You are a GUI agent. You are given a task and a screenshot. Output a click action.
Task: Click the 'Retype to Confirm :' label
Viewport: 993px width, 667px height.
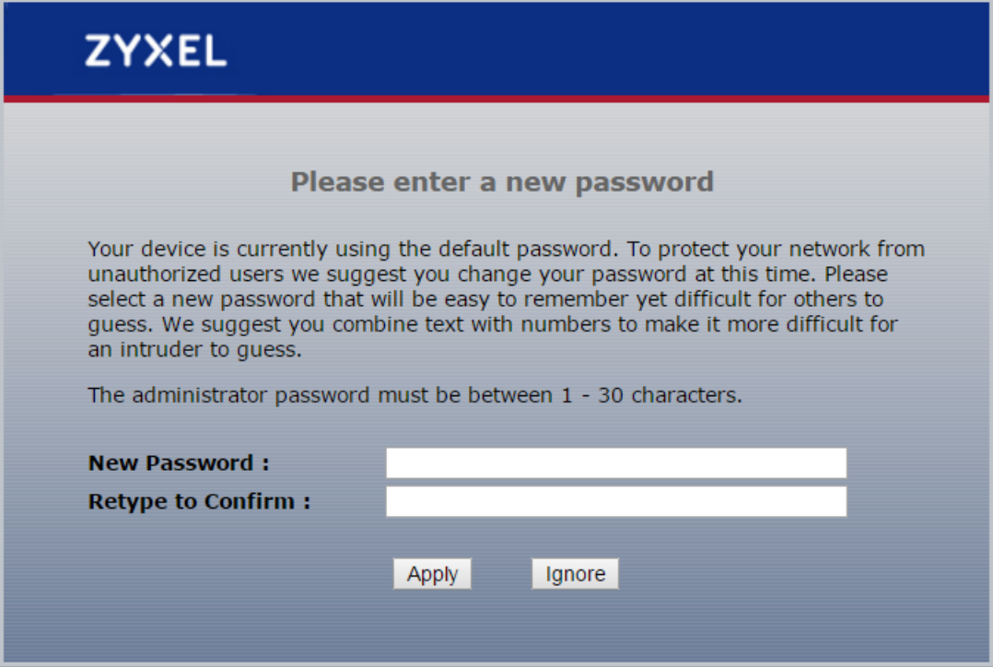199,502
